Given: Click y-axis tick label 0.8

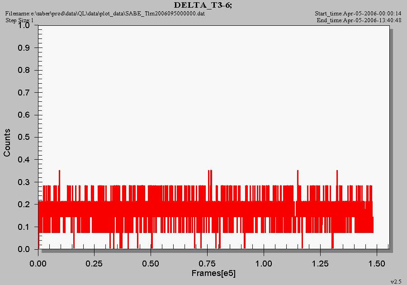Looking at the screenshot, I should pyautogui.click(x=24, y=70).
